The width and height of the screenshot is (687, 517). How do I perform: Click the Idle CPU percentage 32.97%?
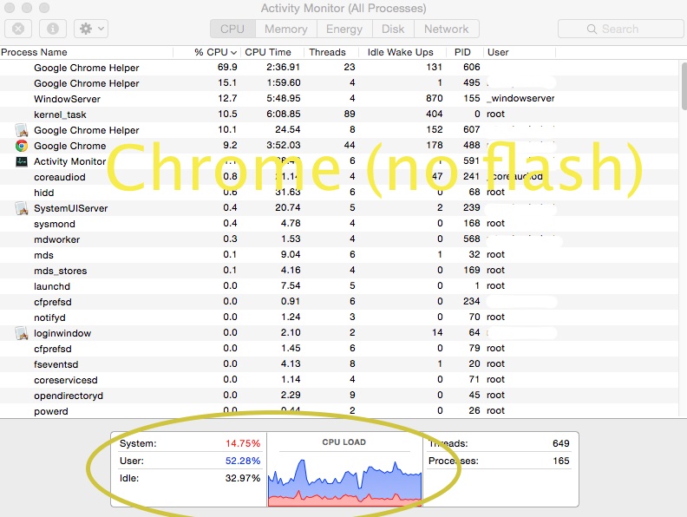click(243, 478)
